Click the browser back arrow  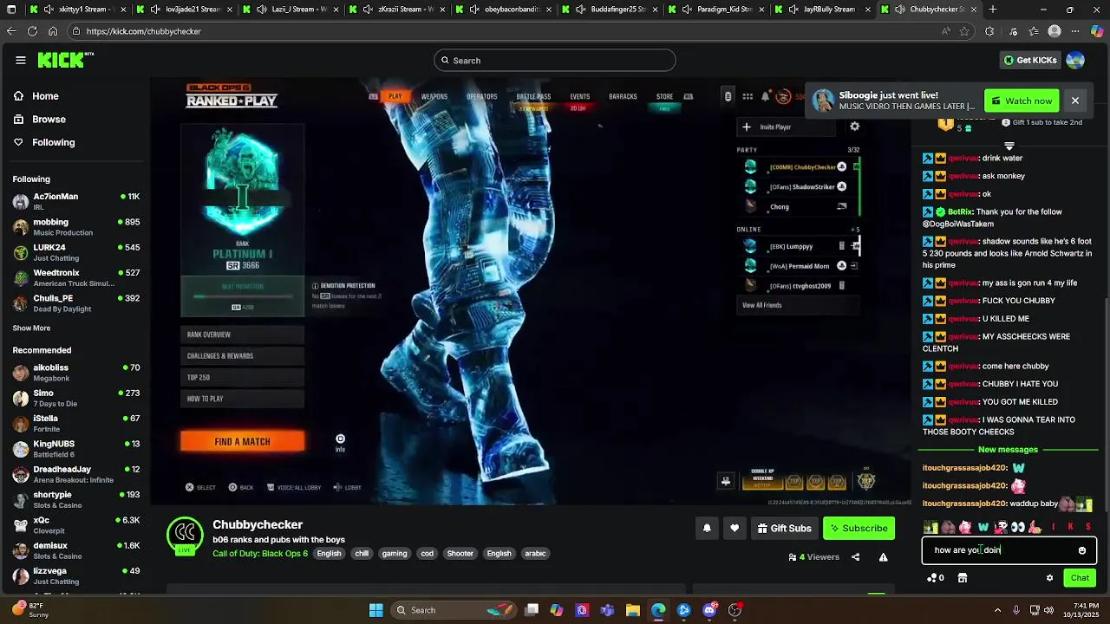tap(11, 31)
